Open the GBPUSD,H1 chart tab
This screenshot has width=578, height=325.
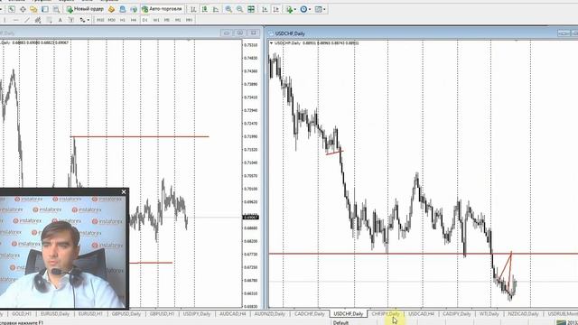162,314
